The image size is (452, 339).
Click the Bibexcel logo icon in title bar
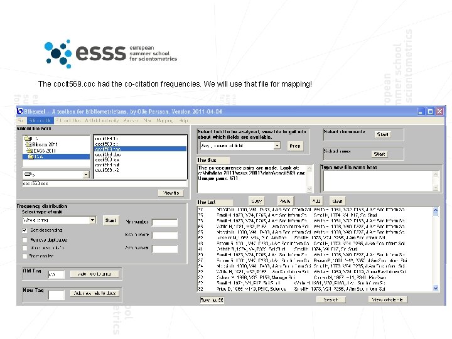19,111
